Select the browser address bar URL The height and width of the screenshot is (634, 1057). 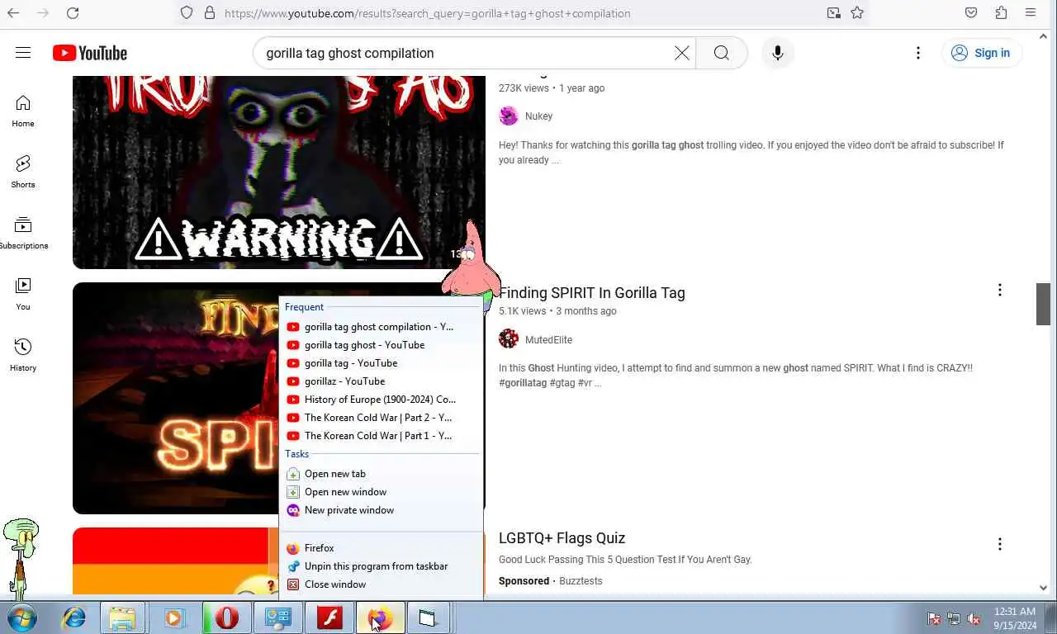pyautogui.click(x=427, y=13)
